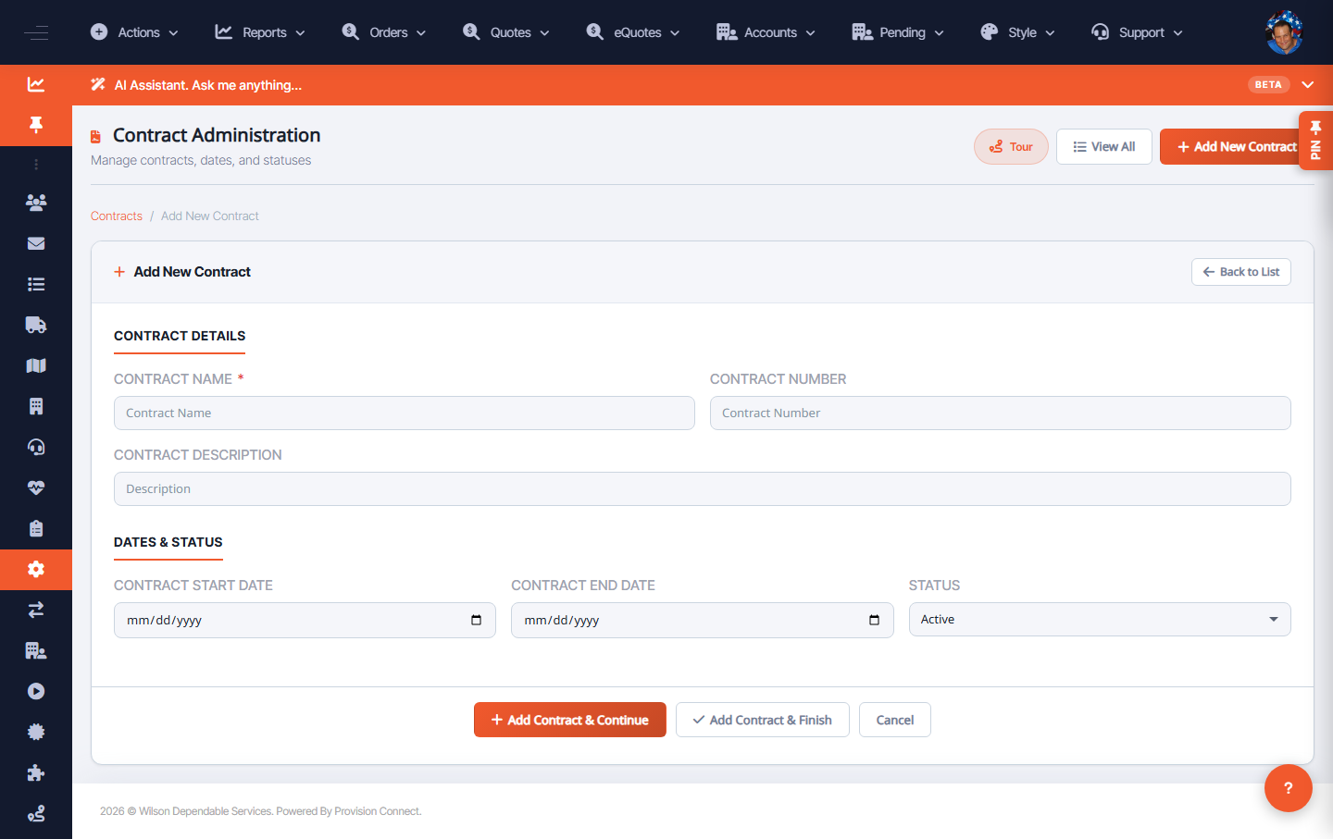Open calendar picker for Contract Start Date
This screenshot has height=839, width=1333.
pos(476,620)
